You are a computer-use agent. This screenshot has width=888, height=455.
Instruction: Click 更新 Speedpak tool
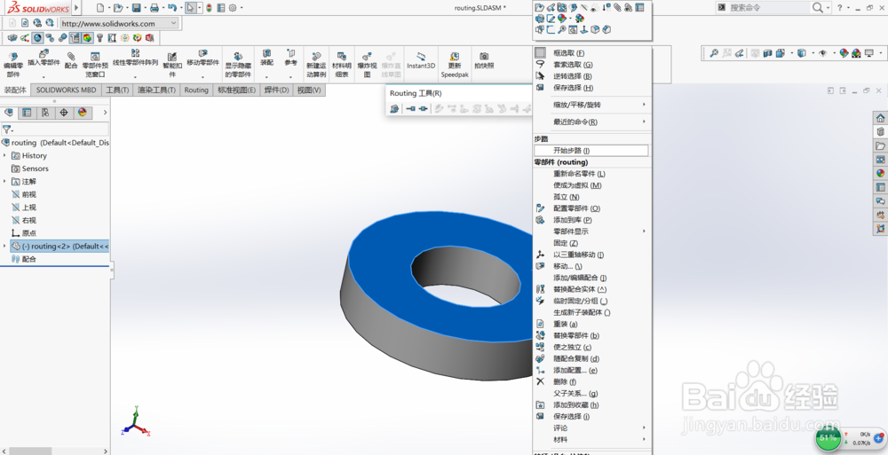click(x=454, y=65)
